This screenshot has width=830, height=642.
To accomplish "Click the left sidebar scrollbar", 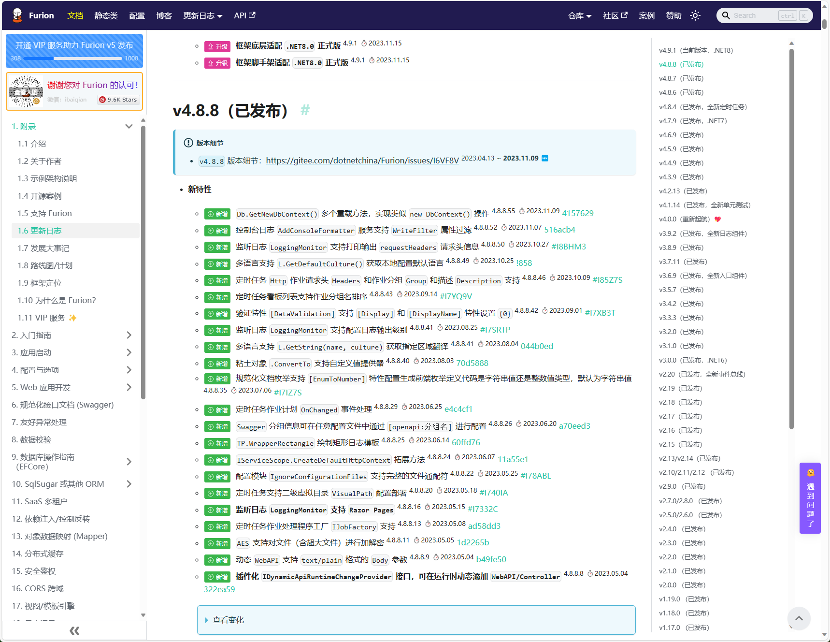I will [143, 263].
